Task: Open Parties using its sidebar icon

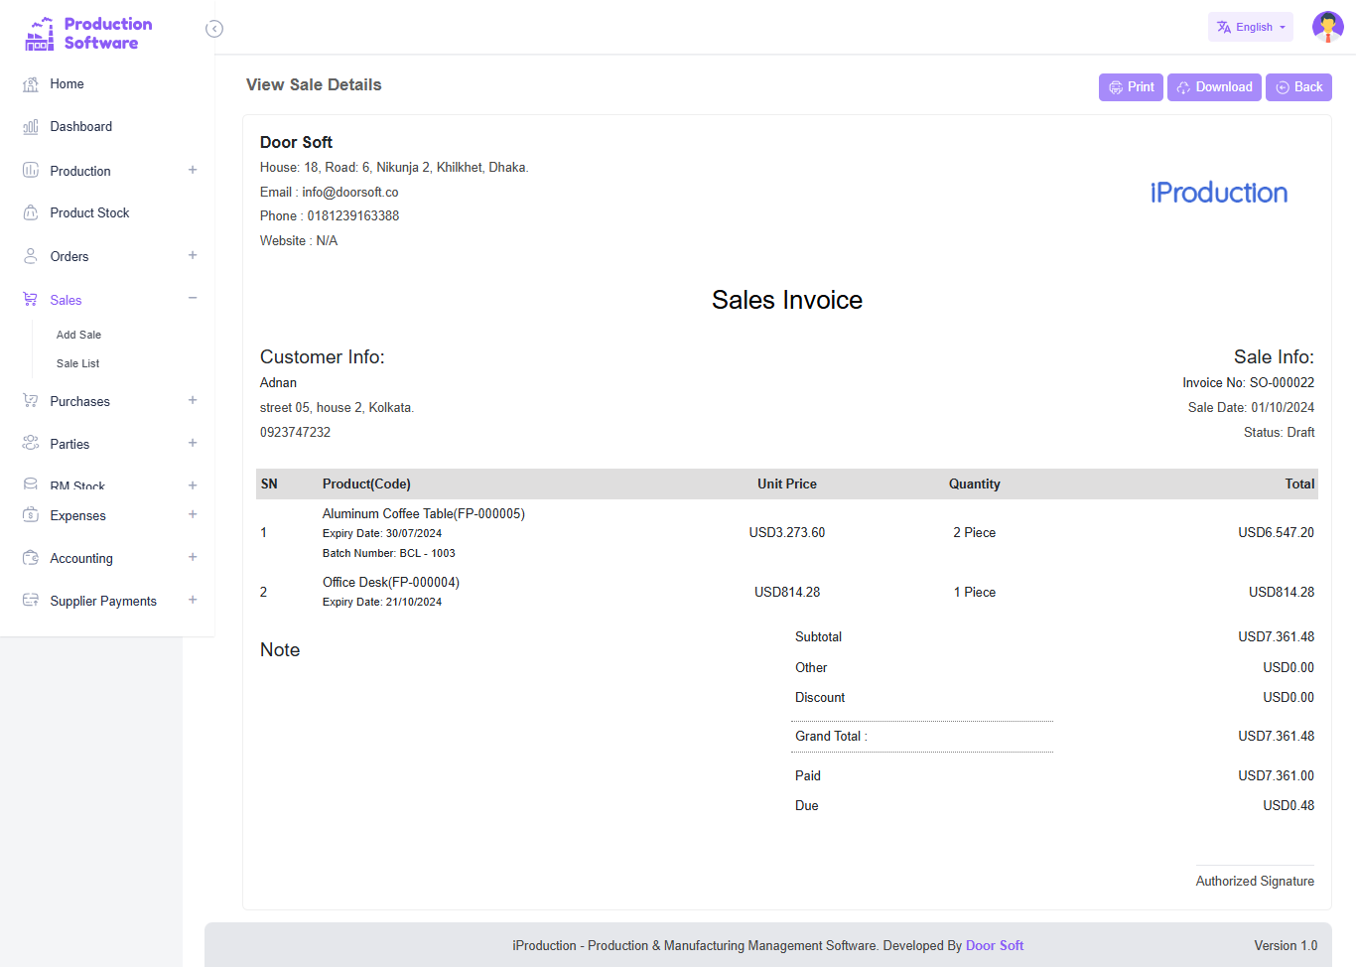Action: click(x=30, y=443)
